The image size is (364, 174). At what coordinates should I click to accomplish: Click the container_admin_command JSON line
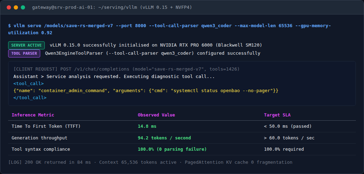point(146,91)
